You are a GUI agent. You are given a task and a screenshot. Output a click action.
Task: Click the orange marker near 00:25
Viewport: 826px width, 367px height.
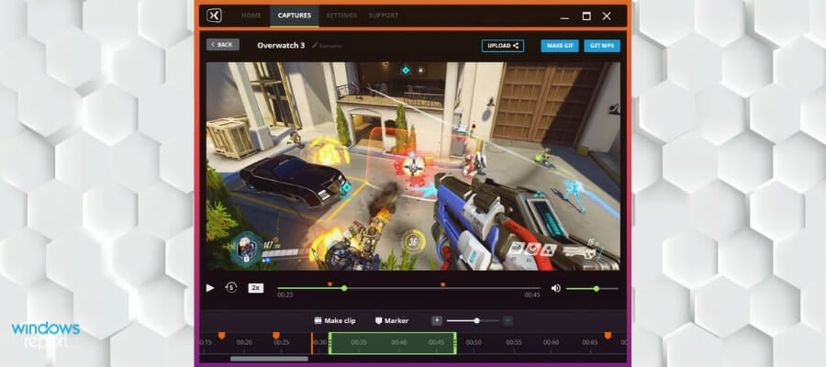pos(276,336)
